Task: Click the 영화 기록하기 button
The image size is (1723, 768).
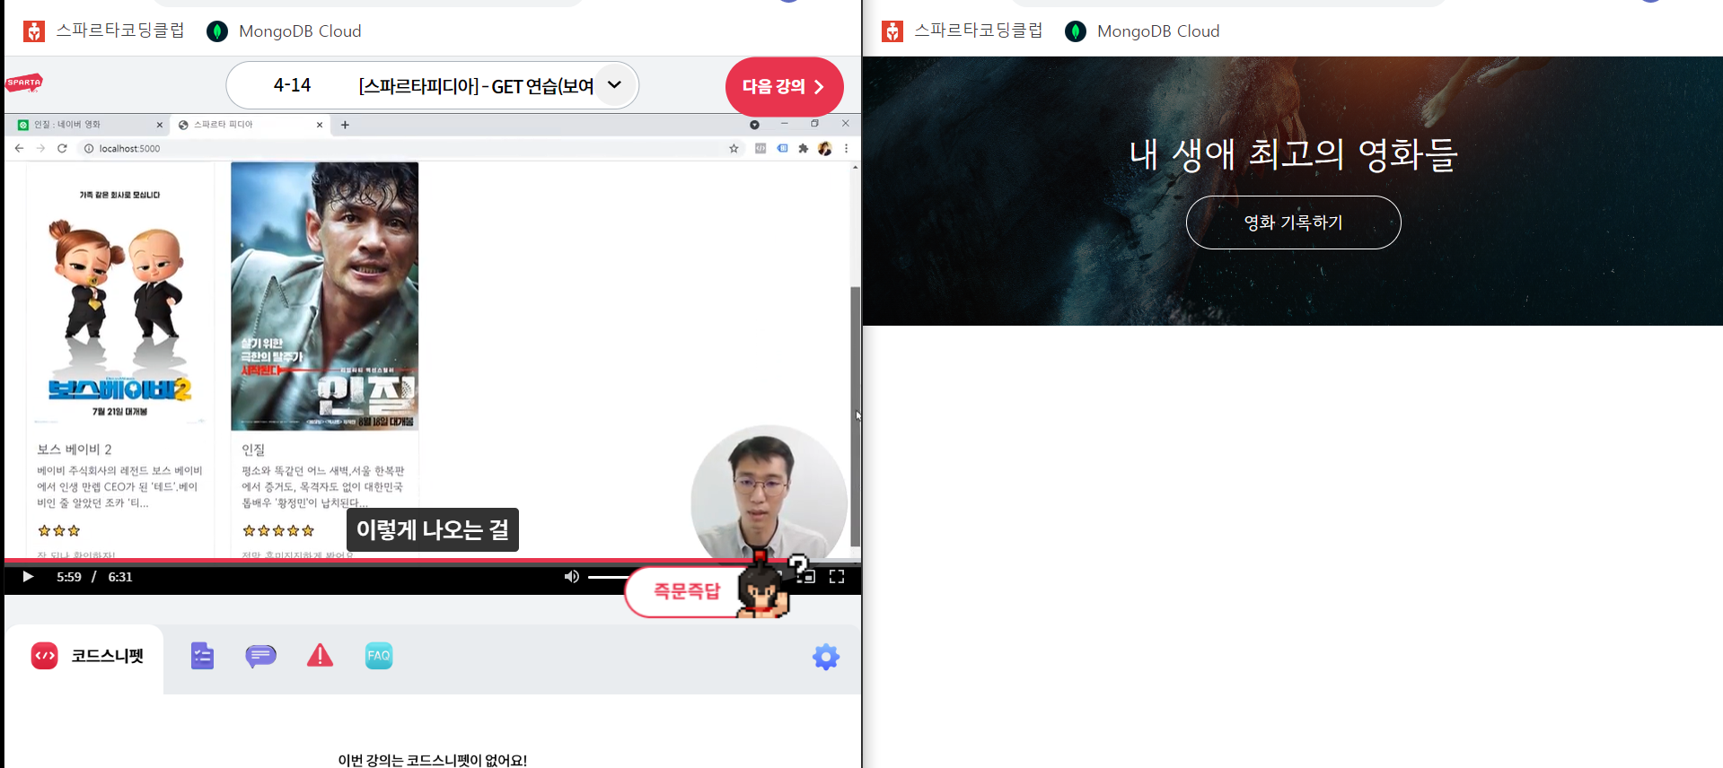Action: click(1293, 223)
